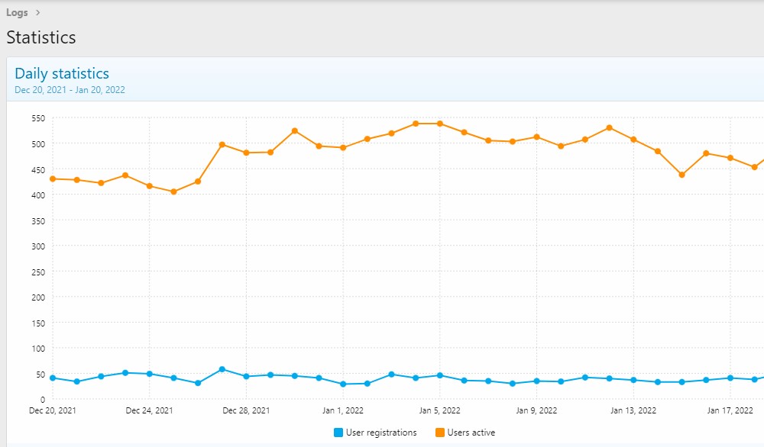
Task: Select User registrations point on Jan 1, 2022
Action: tap(343, 384)
